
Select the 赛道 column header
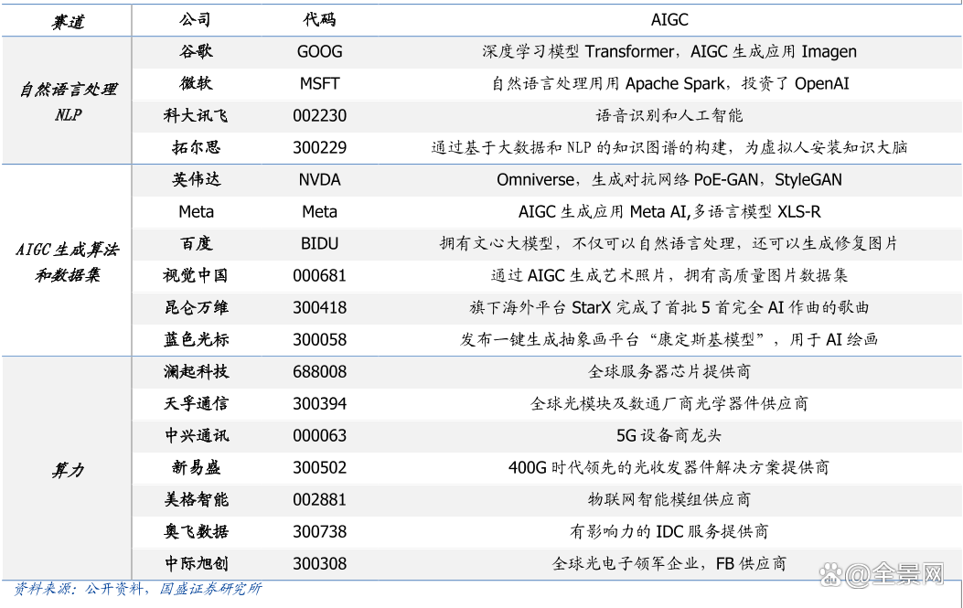68,23
